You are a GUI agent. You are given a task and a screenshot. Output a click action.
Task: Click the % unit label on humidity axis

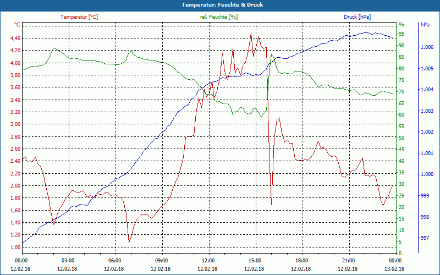[x=402, y=25]
